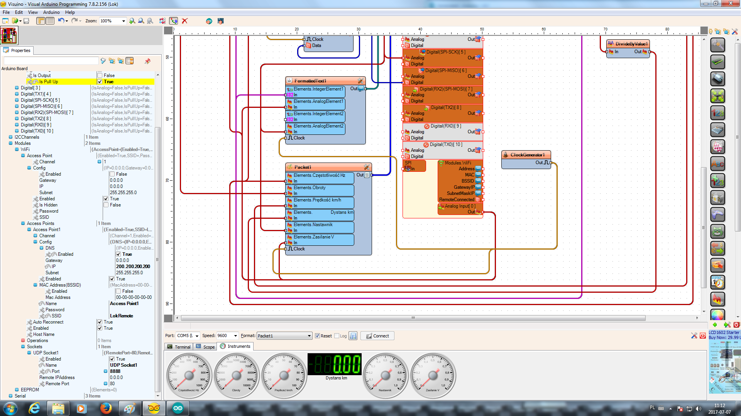Click the Properties tab
Viewport: 741px width, 416px height.
pyautogui.click(x=17, y=50)
